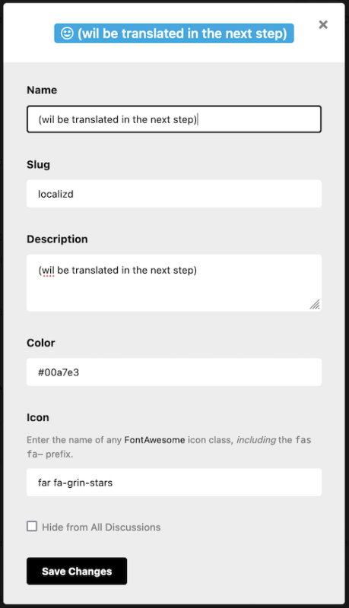Close the tag edit dialog

click(x=323, y=25)
